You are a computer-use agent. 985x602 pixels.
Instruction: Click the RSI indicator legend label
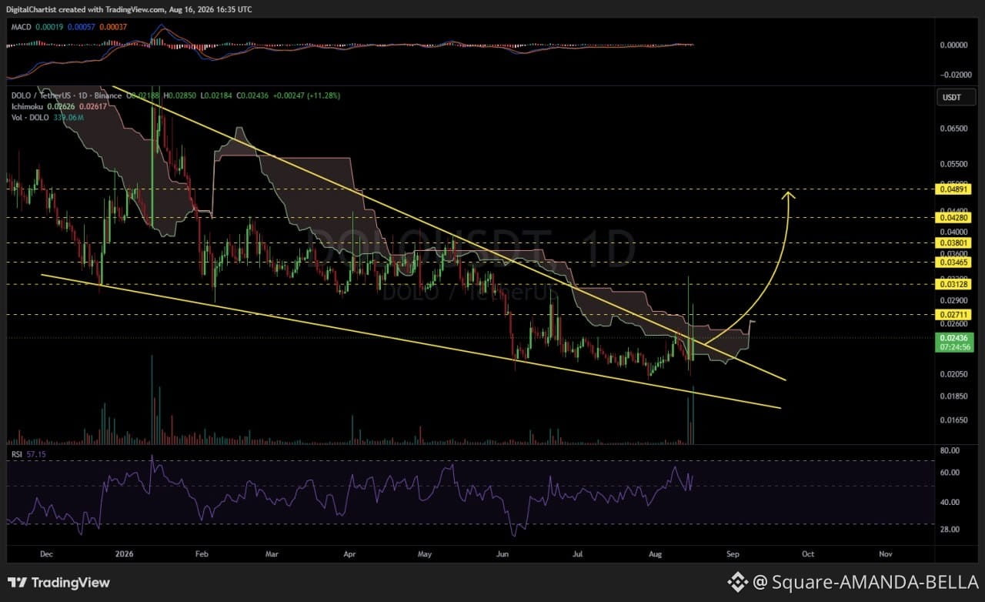pyautogui.click(x=17, y=455)
